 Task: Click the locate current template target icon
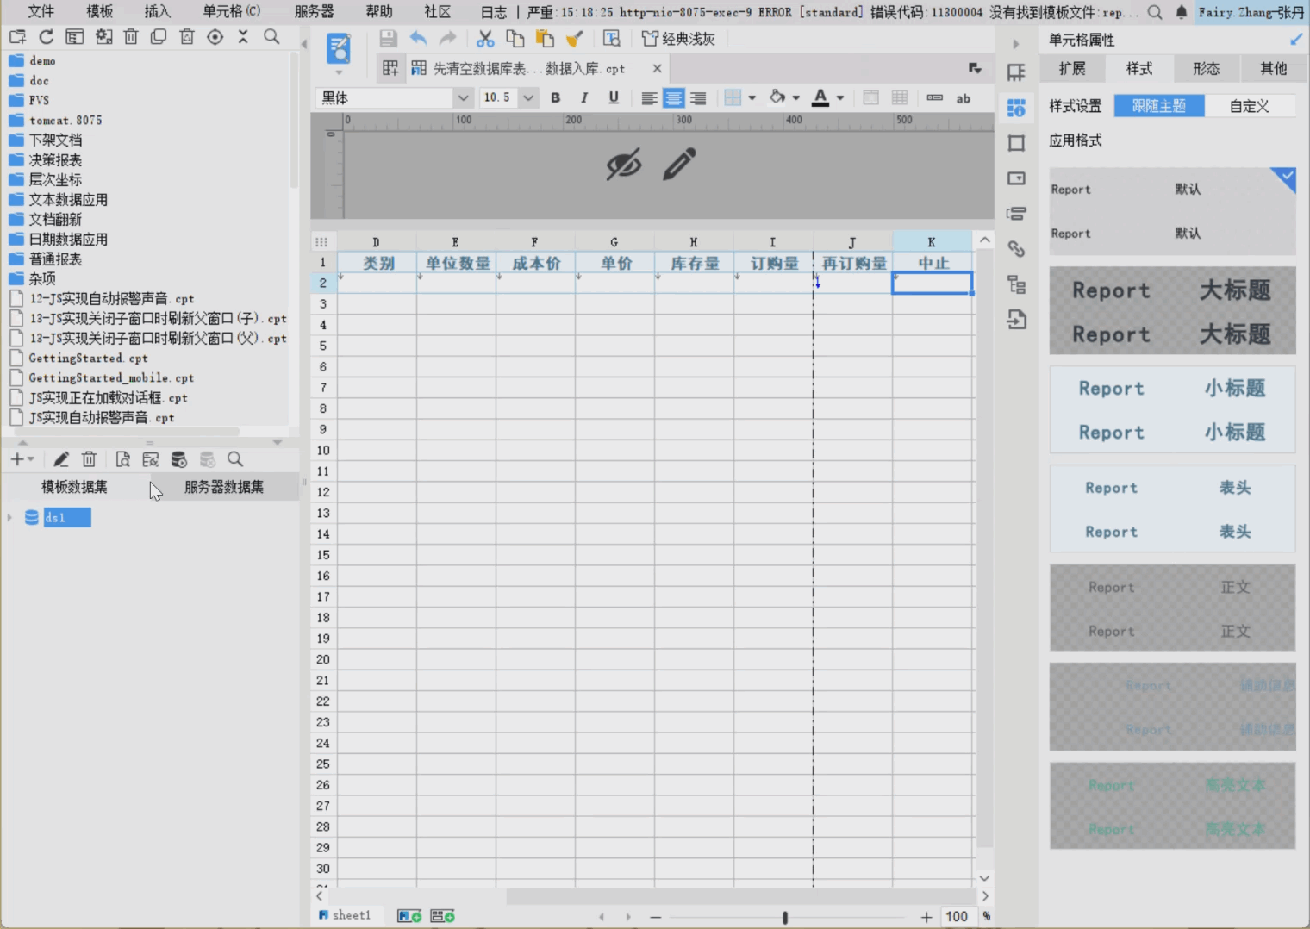pos(215,37)
